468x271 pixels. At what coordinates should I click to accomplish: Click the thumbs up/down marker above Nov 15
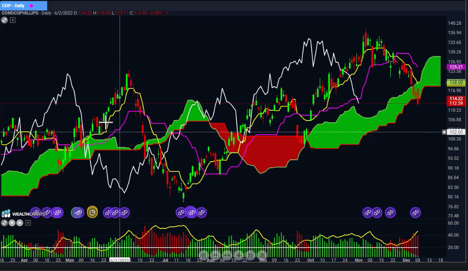point(377,213)
